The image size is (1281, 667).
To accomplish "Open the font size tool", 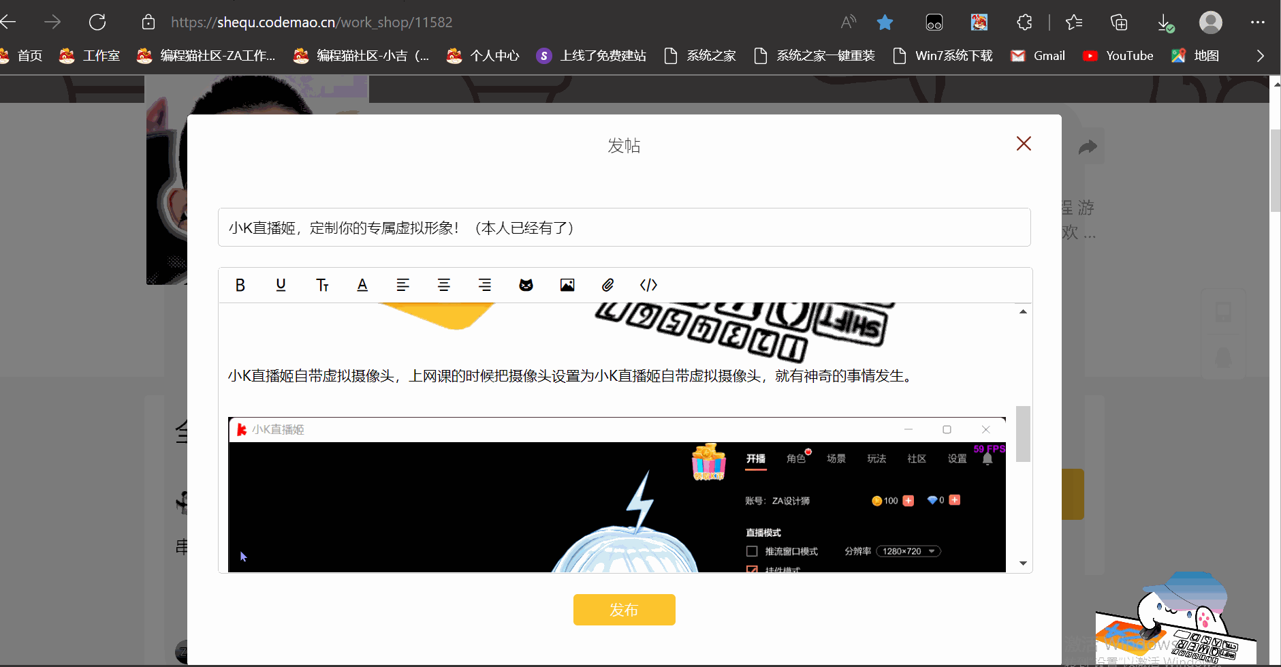I will [x=322, y=285].
